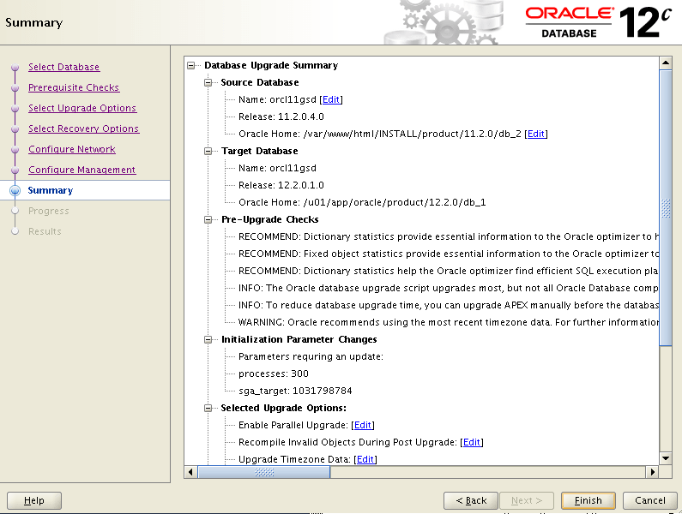Screen dimensions: 682x514
Task: Click the vertical scrollbar up arrow
Action: 666,63
